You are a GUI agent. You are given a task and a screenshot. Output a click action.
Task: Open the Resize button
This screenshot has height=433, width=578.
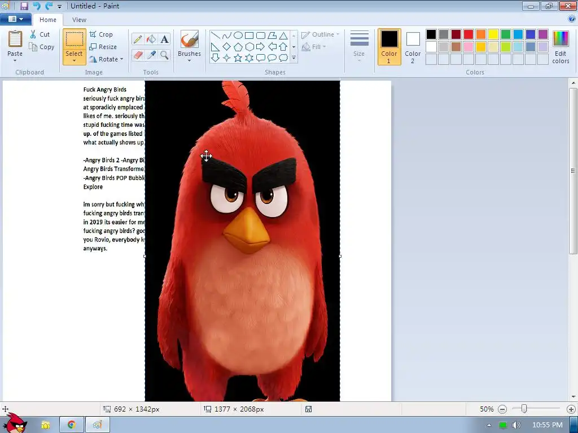click(x=103, y=47)
